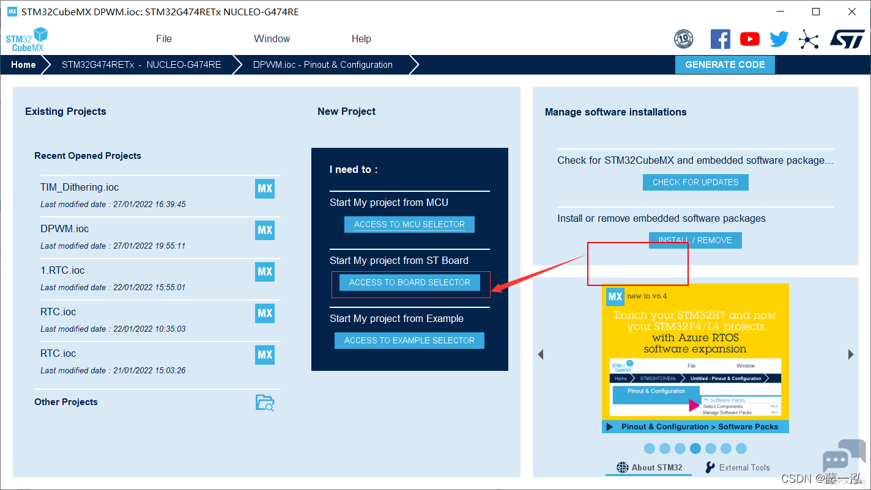Click the date 27/01/2022 19:55:11 line
Screen dimensions: 871x490
(x=113, y=246)
